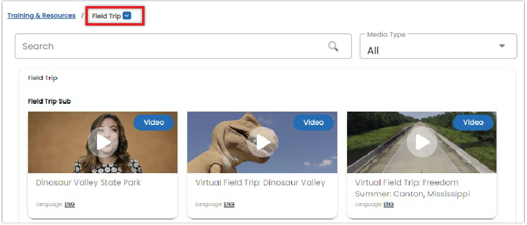
Task: Click ENG language under Dinosaur Valley State Park
Action: [70, 204]
